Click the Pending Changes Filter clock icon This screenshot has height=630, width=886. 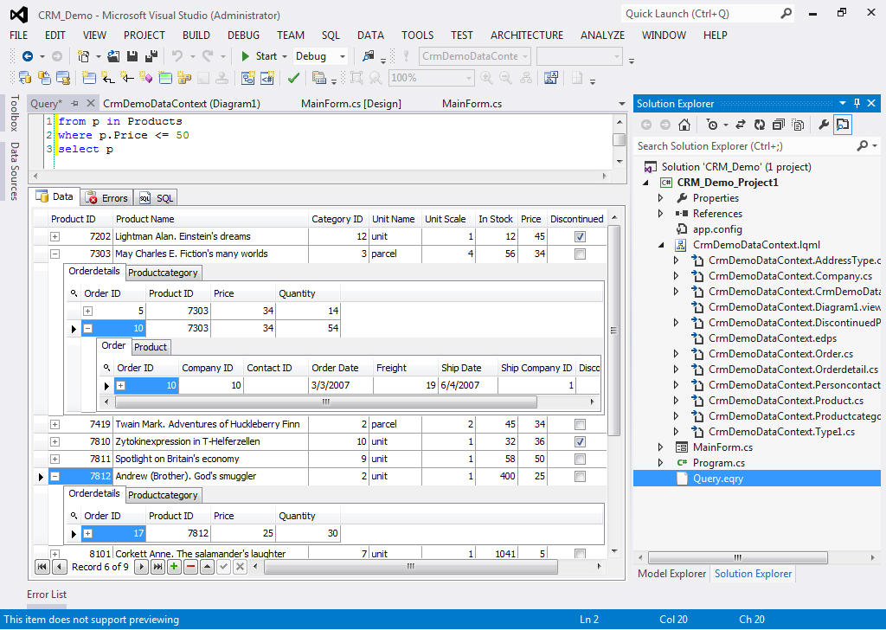[712, 125]
